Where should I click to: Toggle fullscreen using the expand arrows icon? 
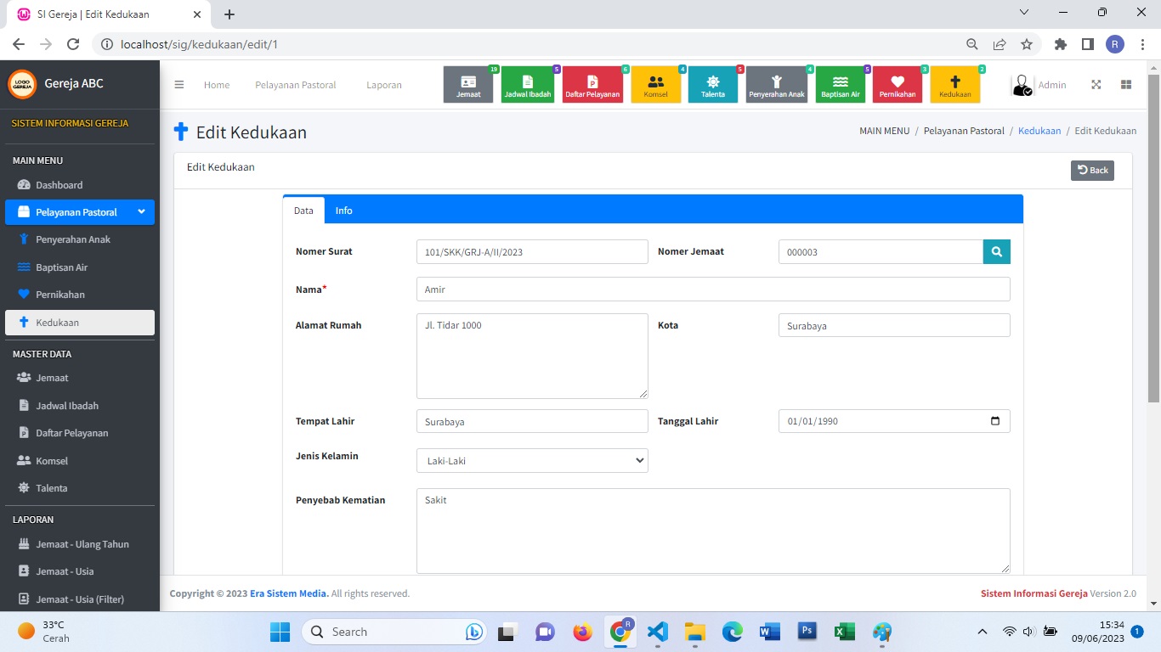tap(1096, 85)
